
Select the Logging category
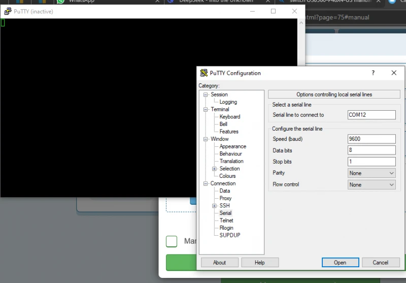click(x=228, y=102)
